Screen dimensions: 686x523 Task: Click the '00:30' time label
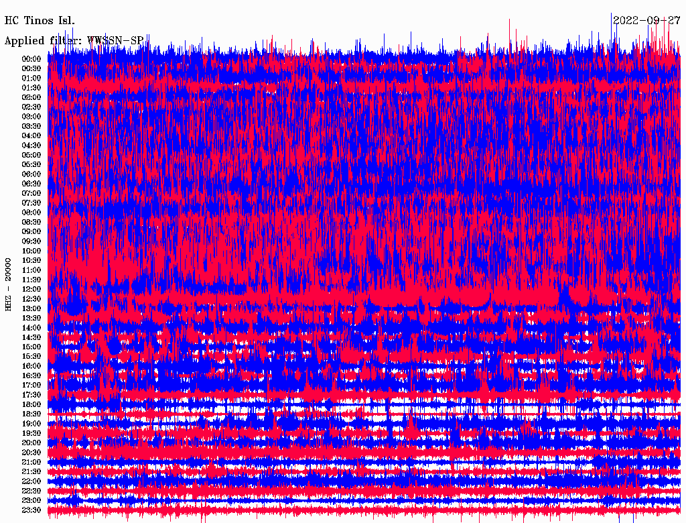coord(31,68)
